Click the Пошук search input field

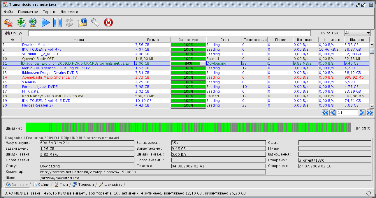click(169, 33)
